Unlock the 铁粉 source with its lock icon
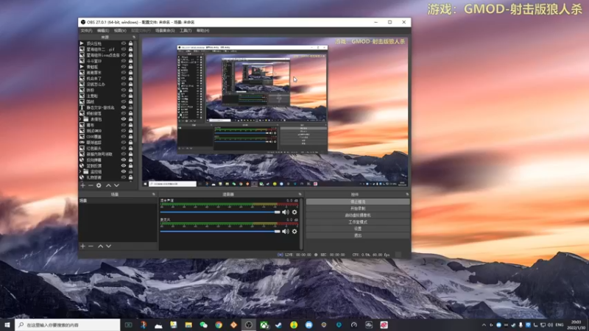The width and height of the screenshot is (589, 331). pos(131,90)
